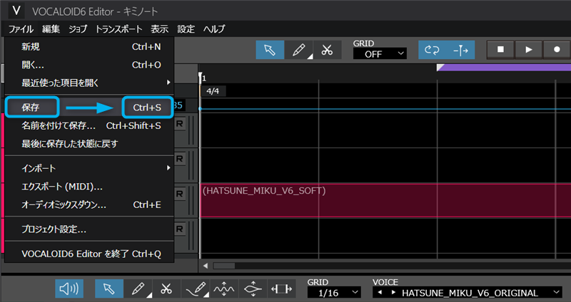Open プロジェクト設定... from the File menu
This screenshot has width=571, height=302.
coord(90,229)
